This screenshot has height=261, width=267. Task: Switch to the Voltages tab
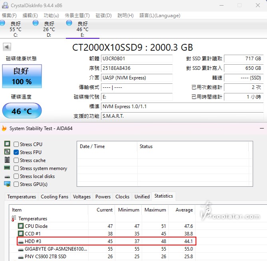pos(82,197)
